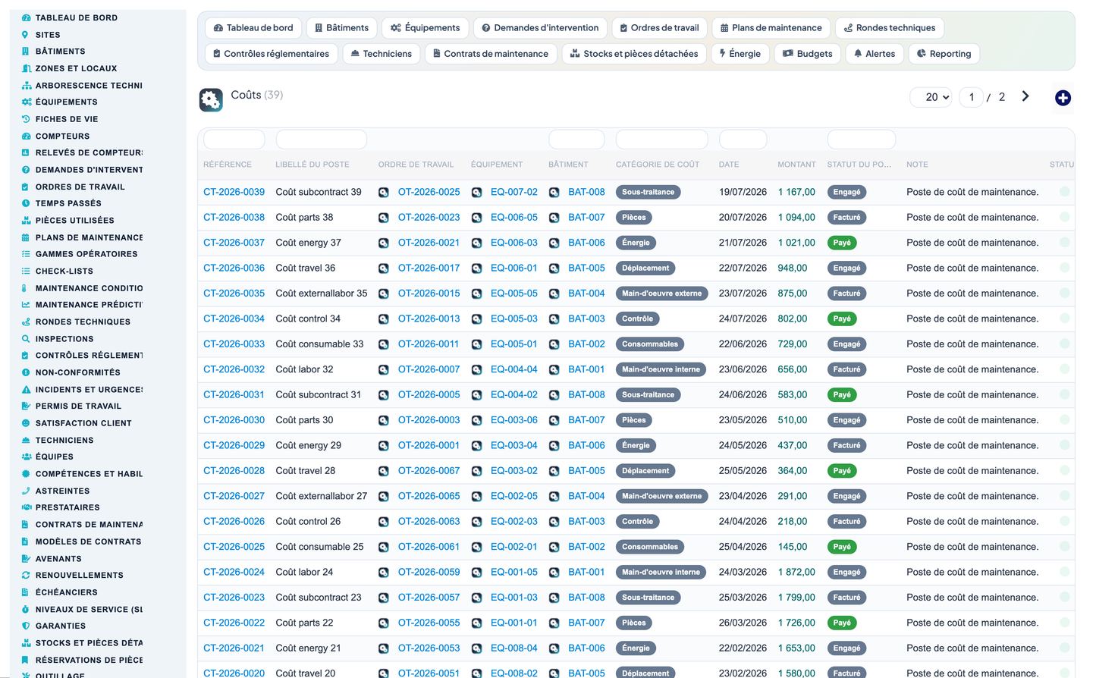Click equipment icon beside EQ-001-05
The height and width of the screenshot is (678, 1096).
click(476, 573)
